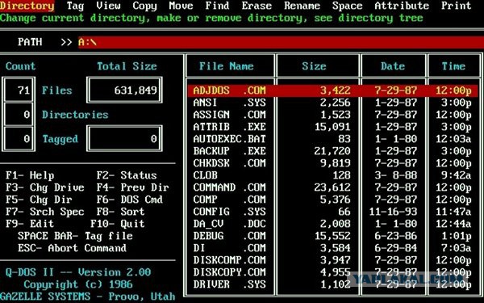Screen dimensions: 484x303
Task: Click the Directories count box
Action: coord(19,115)
